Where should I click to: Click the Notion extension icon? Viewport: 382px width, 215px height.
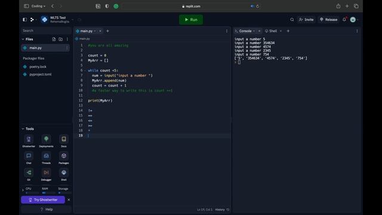(x=98, y=7)
